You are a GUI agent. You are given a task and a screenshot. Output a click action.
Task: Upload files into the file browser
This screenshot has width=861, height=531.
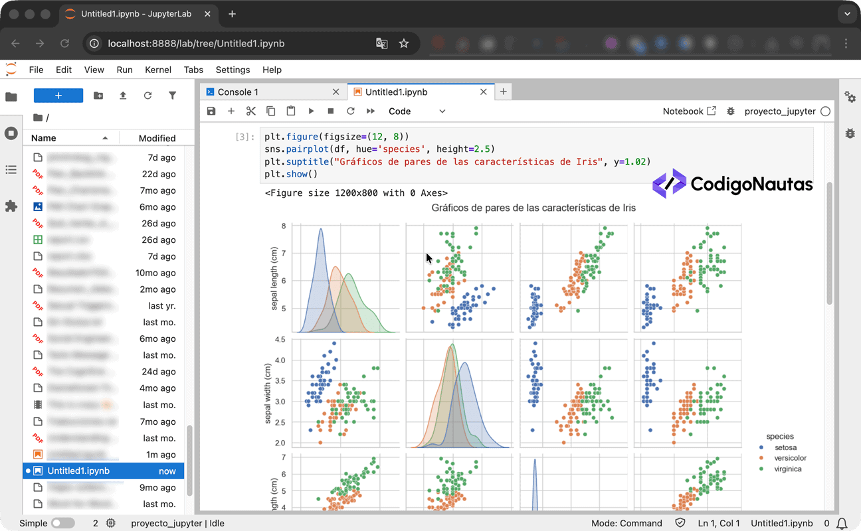pyautogui.click(x=123, y=96)
